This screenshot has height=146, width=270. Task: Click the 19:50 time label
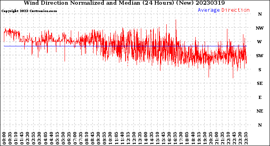click(205, 138)
